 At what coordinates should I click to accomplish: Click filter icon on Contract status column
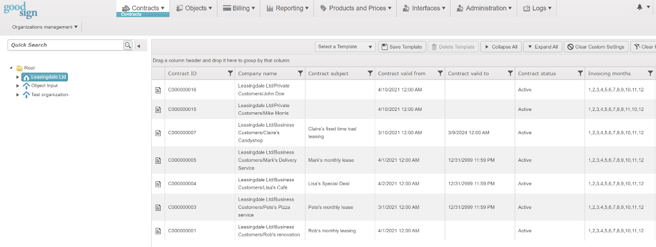tap(580, 73)
